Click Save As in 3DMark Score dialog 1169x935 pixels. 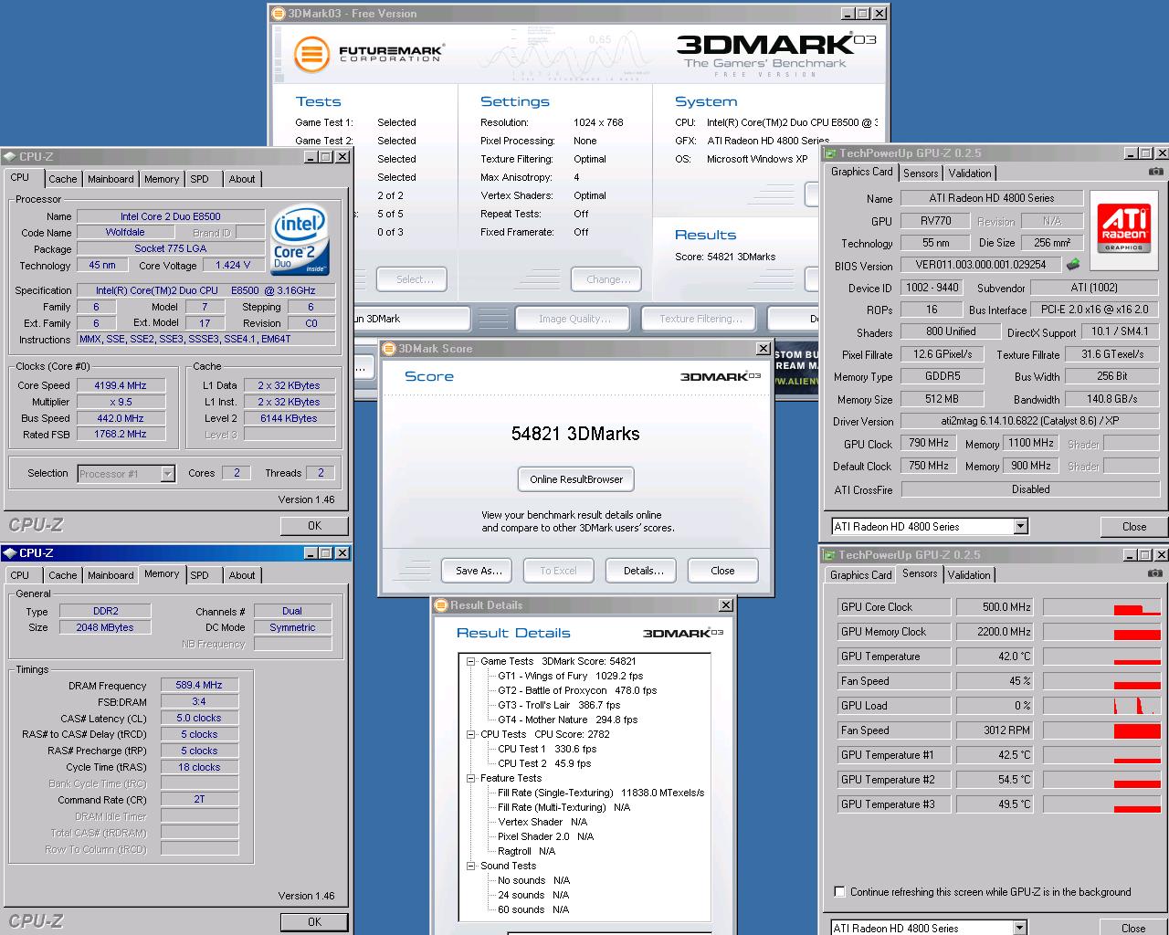(x=479, y=571)
